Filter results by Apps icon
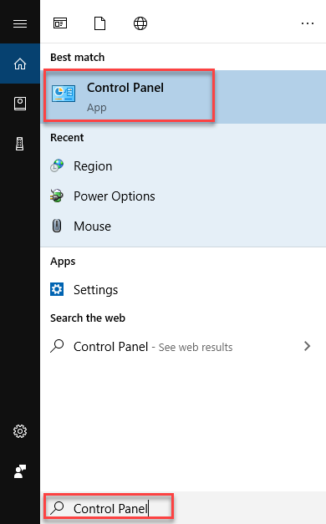The image size is (326, 524). [x=60, y=23]
